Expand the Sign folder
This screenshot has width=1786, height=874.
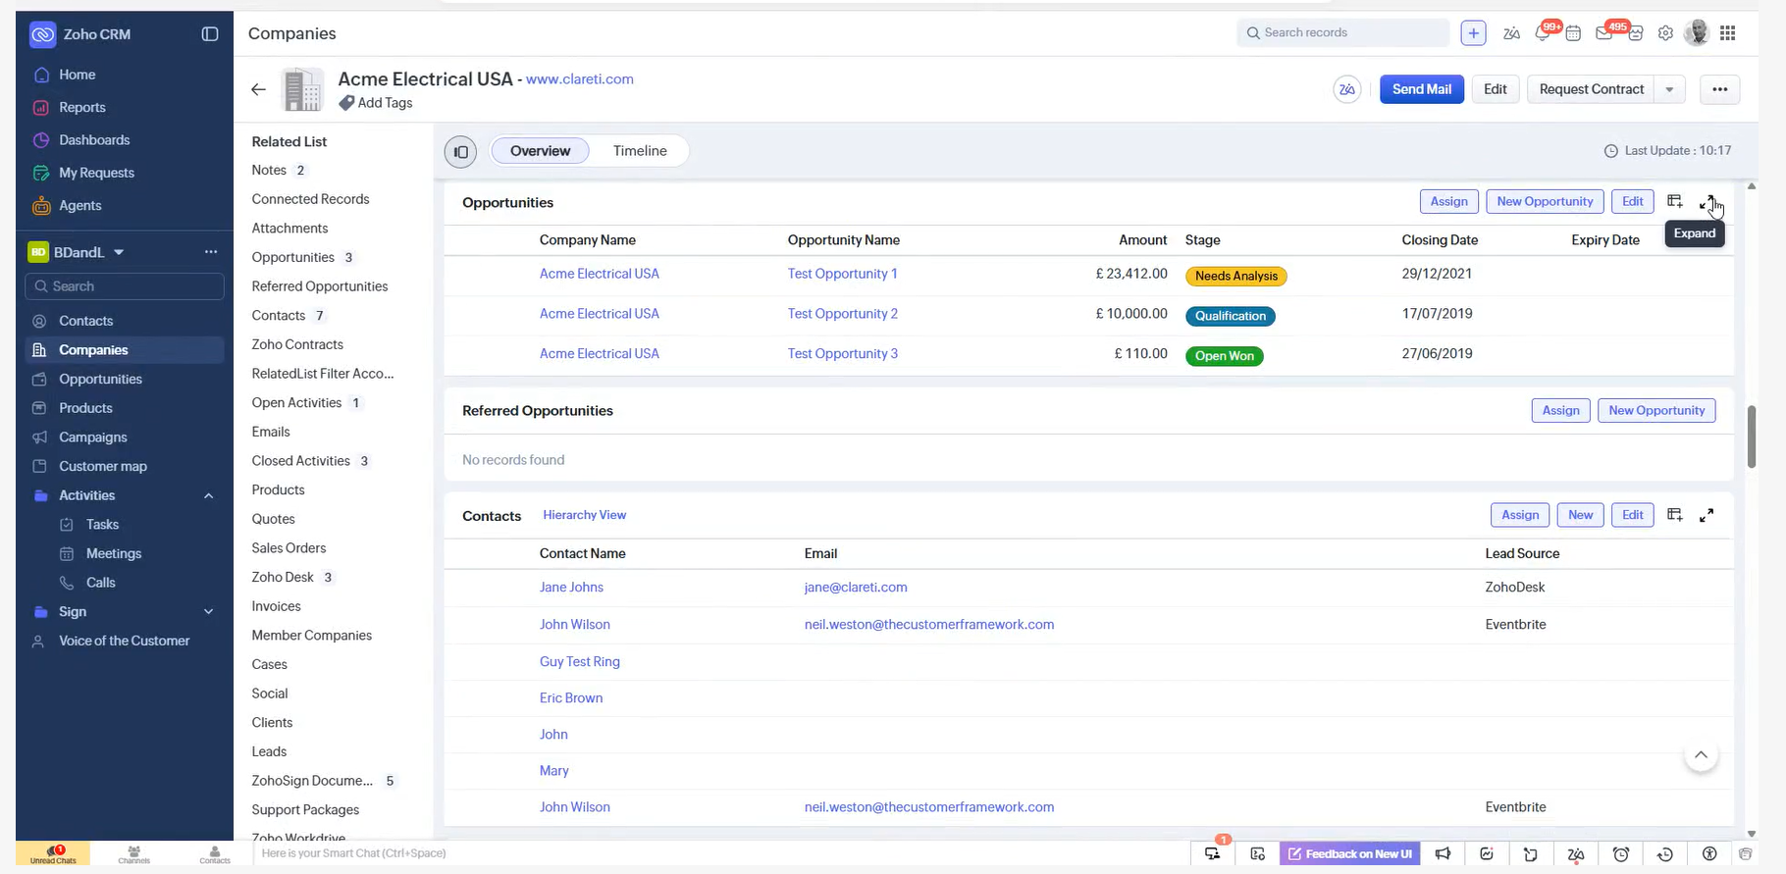tap(208, 612)
